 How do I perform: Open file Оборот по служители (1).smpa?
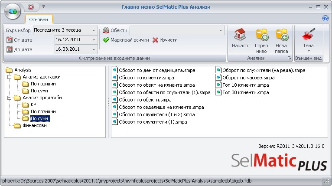153,122
